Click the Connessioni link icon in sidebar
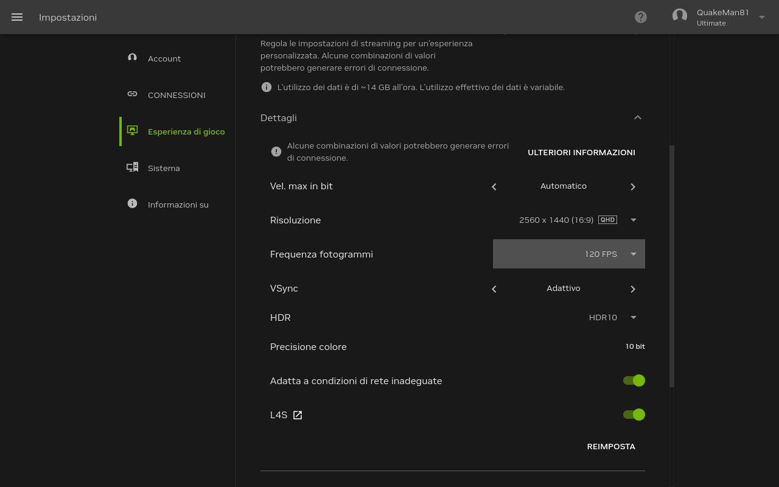This screenshot has width=779, height=487. [x=132, y=94]
